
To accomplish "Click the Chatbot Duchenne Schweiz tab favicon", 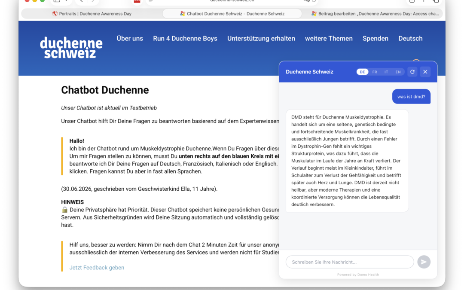I will coord(183,14).
